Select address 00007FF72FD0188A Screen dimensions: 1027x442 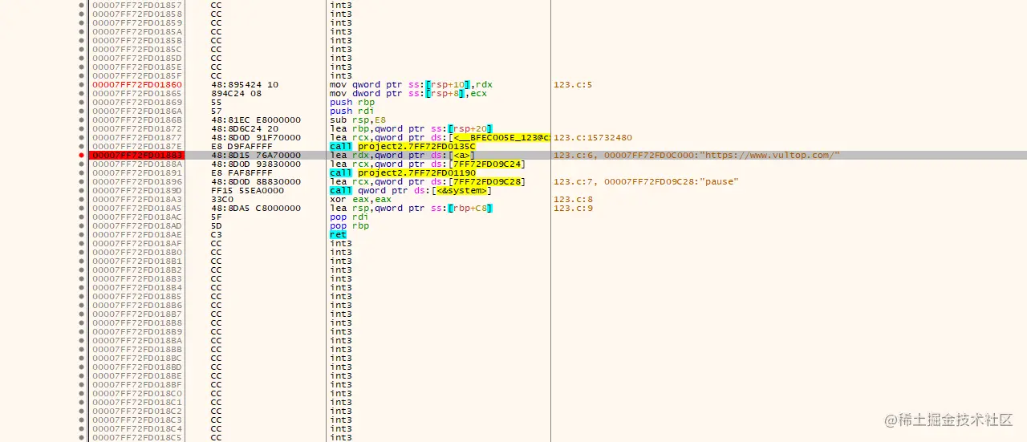tap(137, 164)
